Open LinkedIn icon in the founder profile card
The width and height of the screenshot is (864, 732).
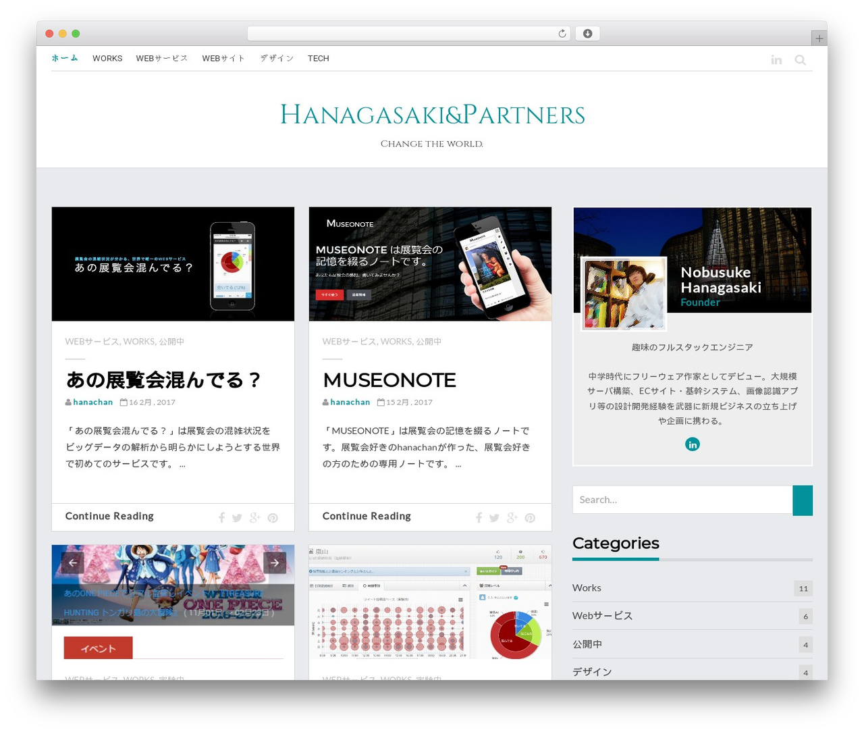pyautogui.click(x=693, y=444)
